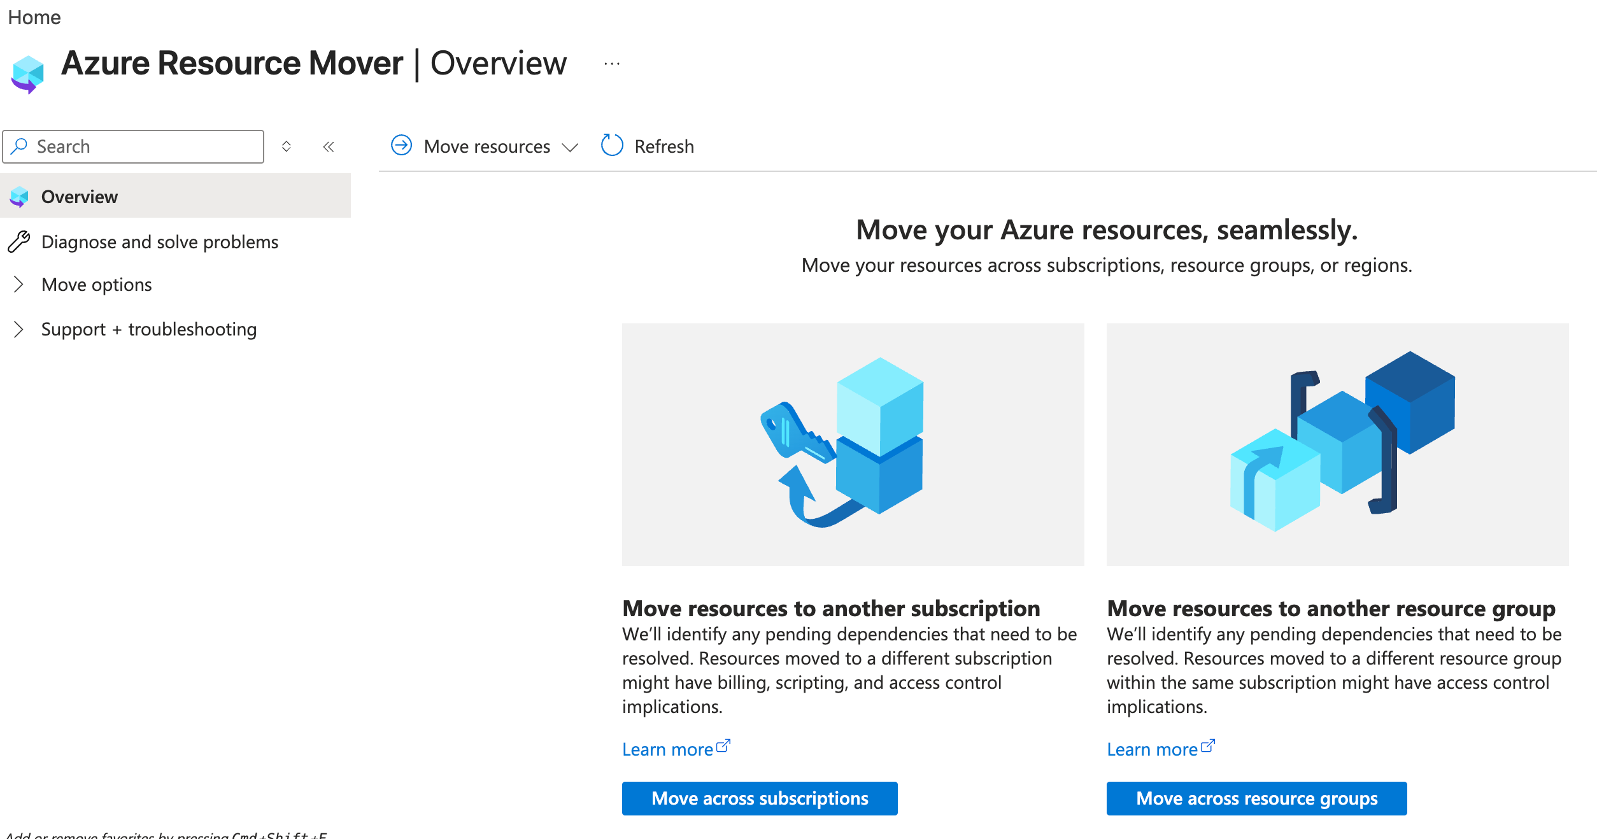
Task: Click the Azure Resource Mover logo icon
Action: pyautogui.click(x=27, y=74)
